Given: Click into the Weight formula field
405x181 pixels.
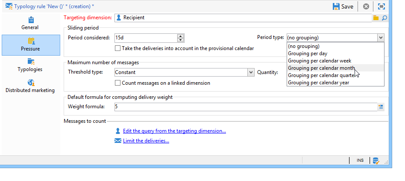Looking at the screenshot, I should [x=244, y=107].
